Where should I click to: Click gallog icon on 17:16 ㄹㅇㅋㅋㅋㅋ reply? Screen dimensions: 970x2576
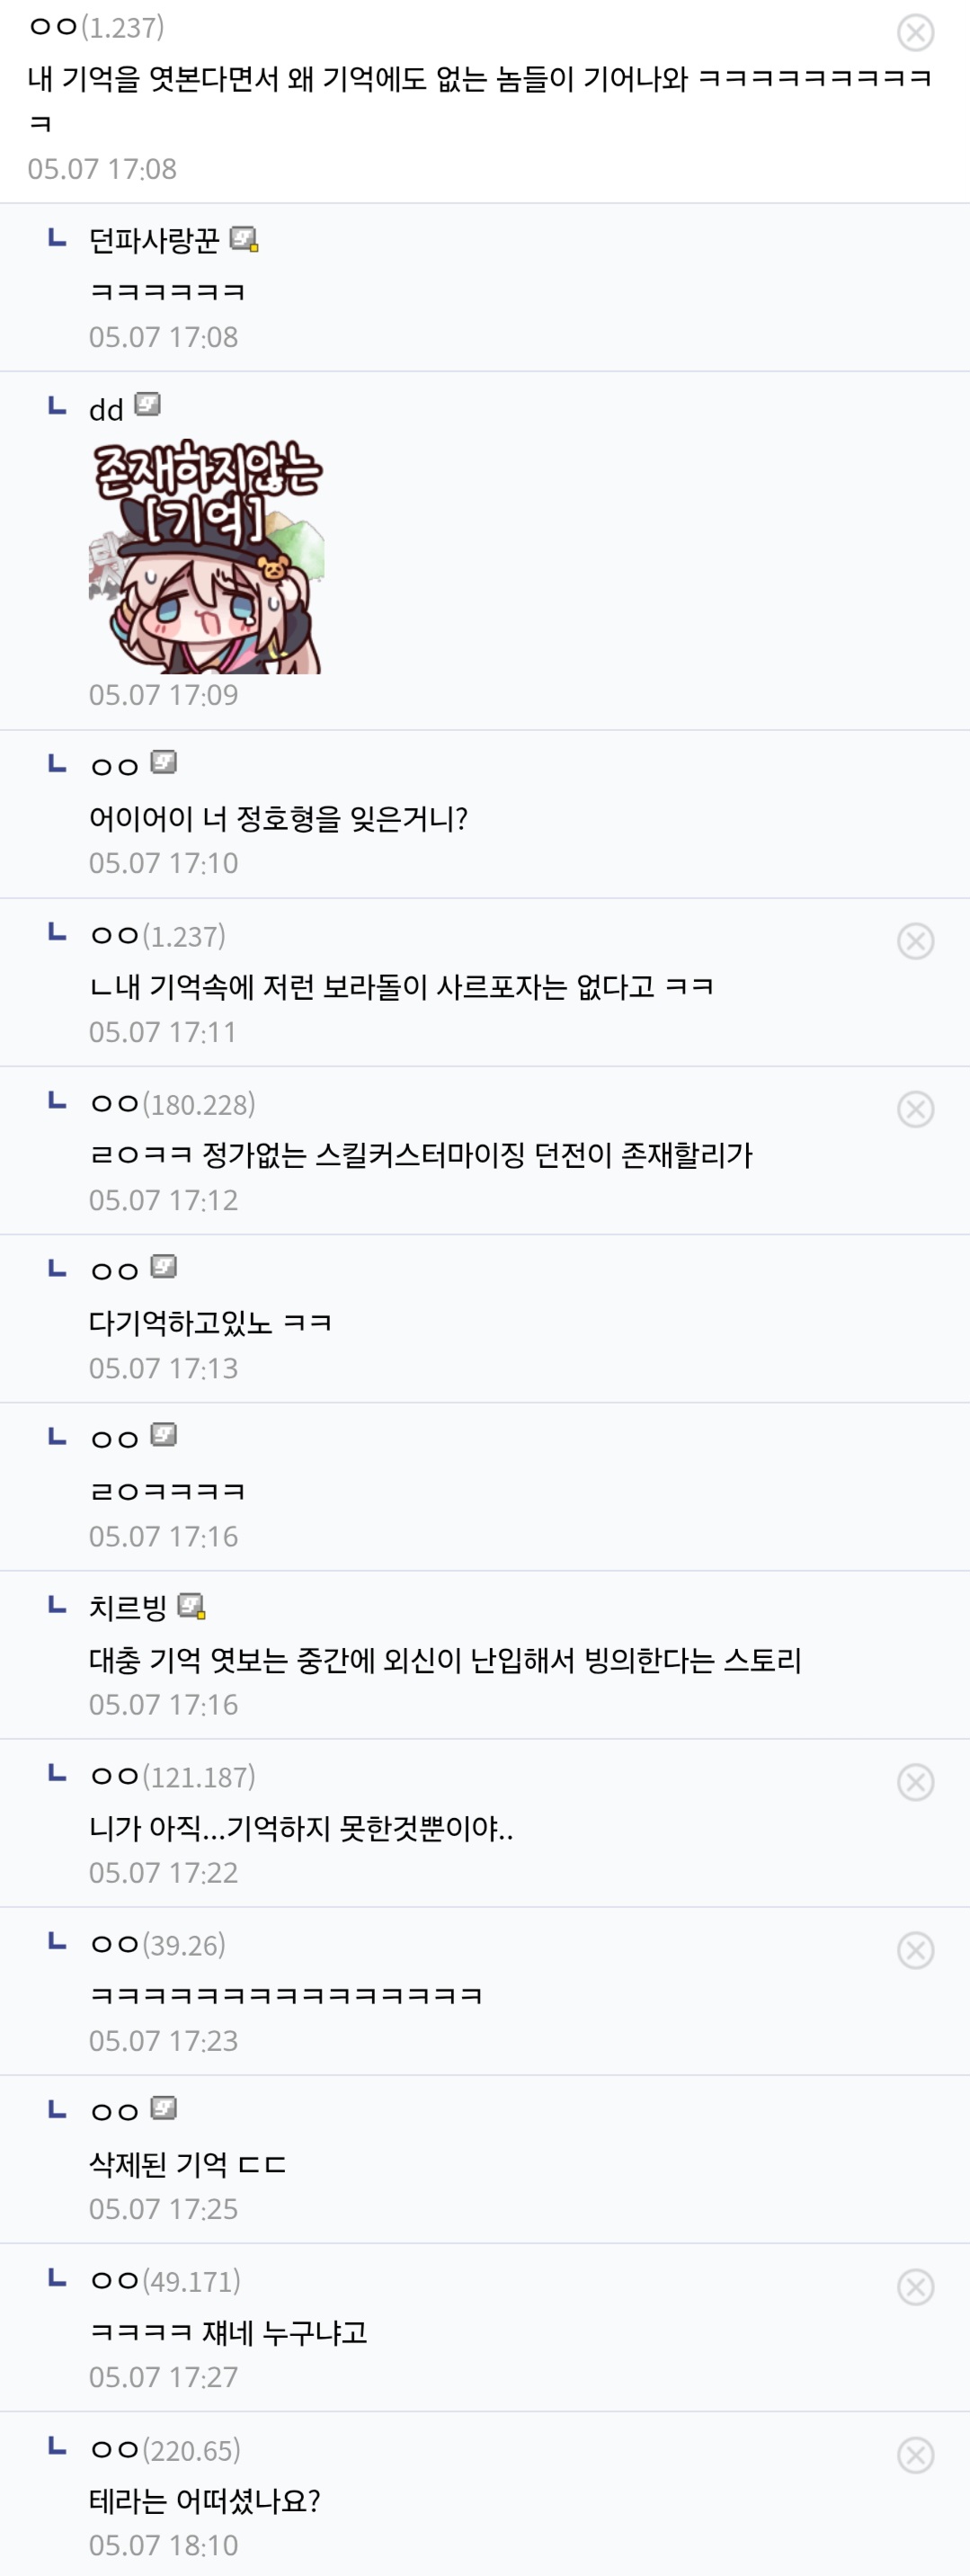(164, 1435)
